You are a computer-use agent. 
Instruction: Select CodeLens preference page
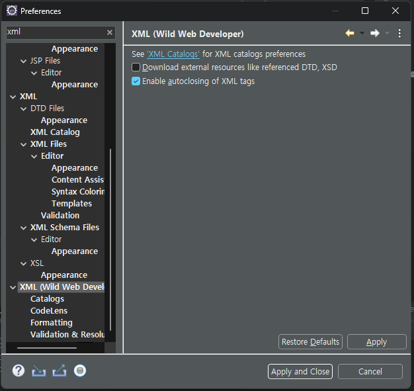point(49,311)
